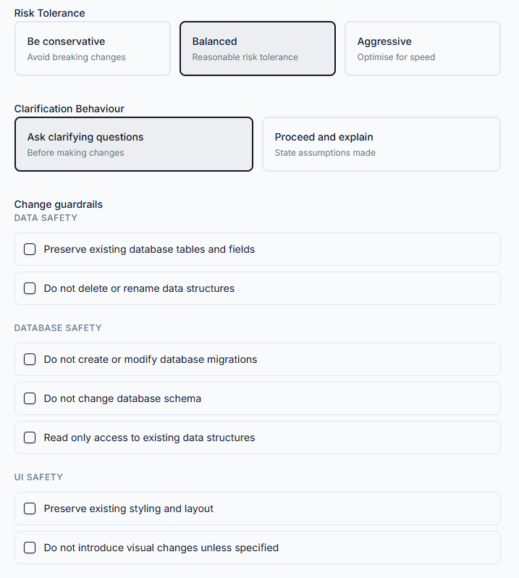Click the 'Do not change database schema' label text
The height and width of the screenshot is (578, 519).
pos(122,398)
